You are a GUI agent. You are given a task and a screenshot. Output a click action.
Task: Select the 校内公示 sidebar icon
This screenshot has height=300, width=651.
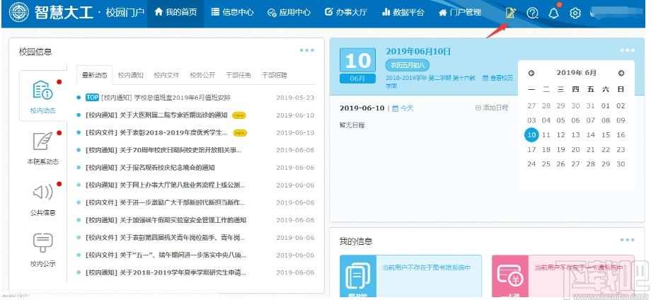tap(42, 243)
